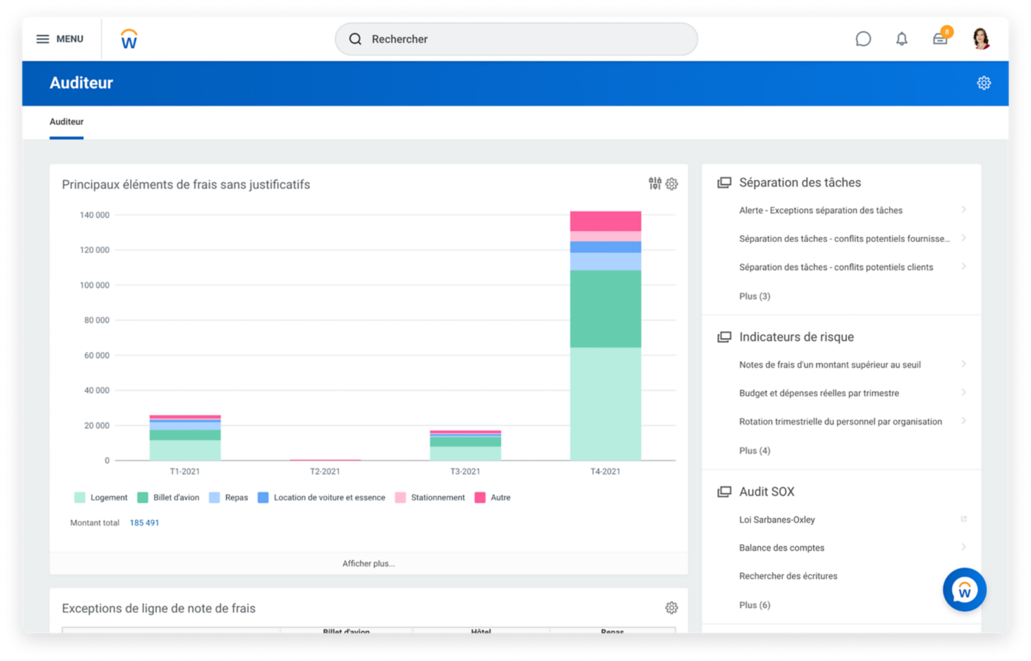Open the user profile avatar
Image resolution: width=1031 pixels, height=661 pixels.
pos(981,39)
